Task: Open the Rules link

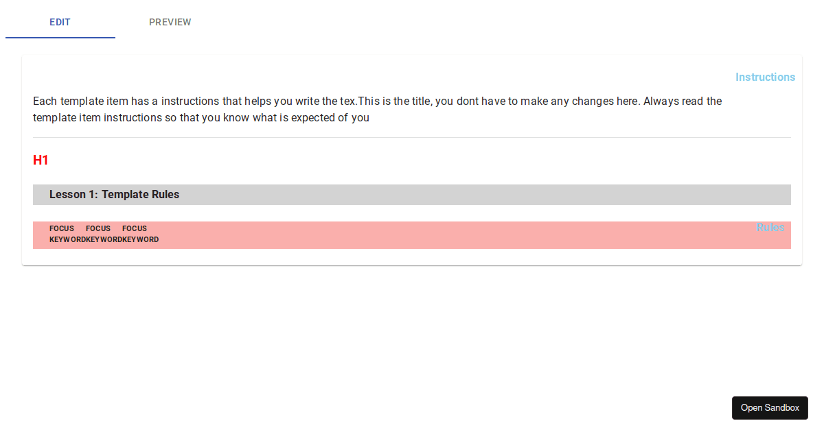Action: 770,228
